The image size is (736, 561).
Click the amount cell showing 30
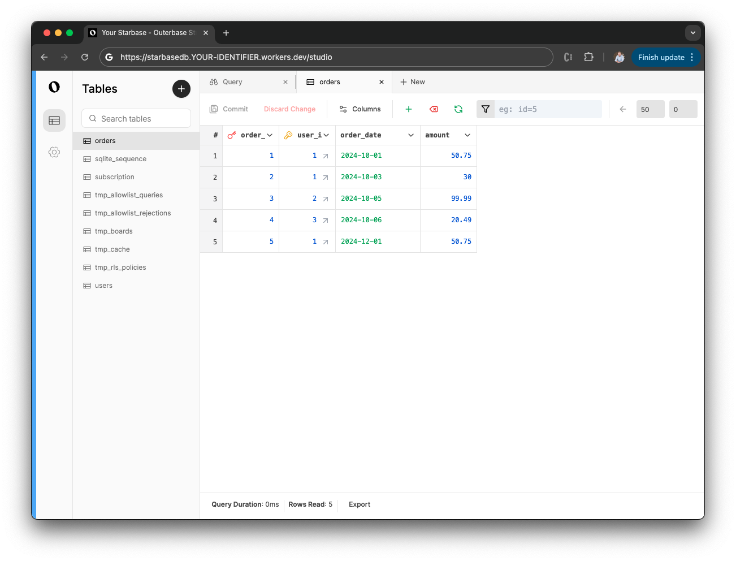tap(448, 177)
